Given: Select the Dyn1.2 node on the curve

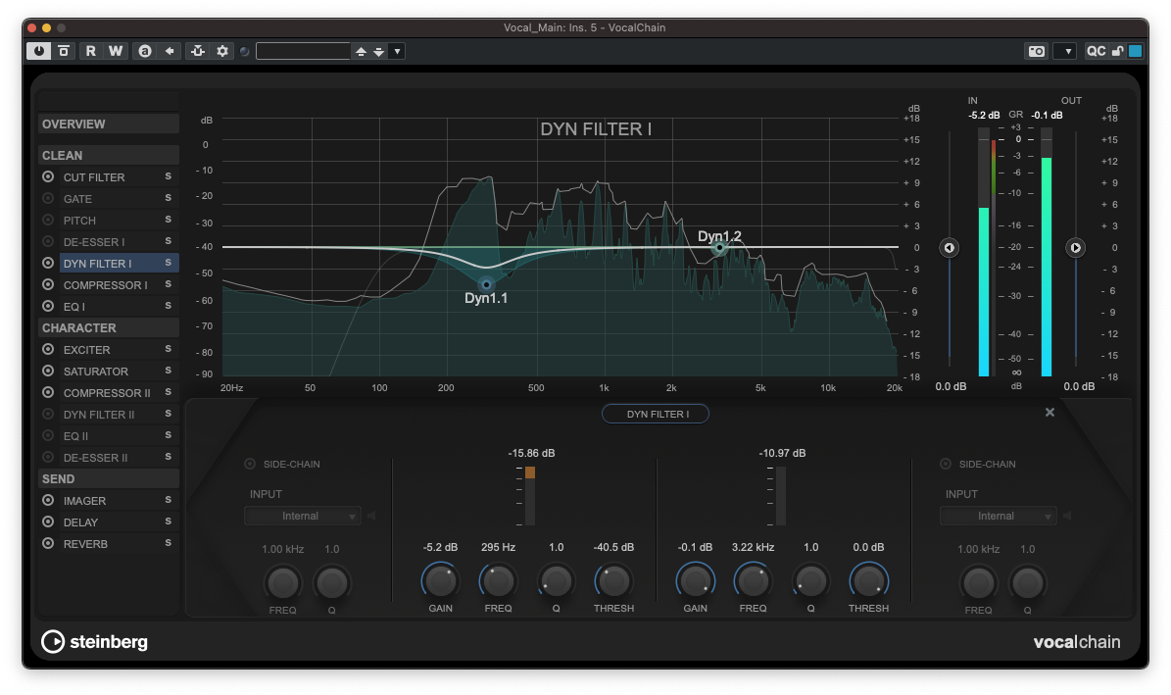Looking at the screenshot, I should click(x=719, y=249).
